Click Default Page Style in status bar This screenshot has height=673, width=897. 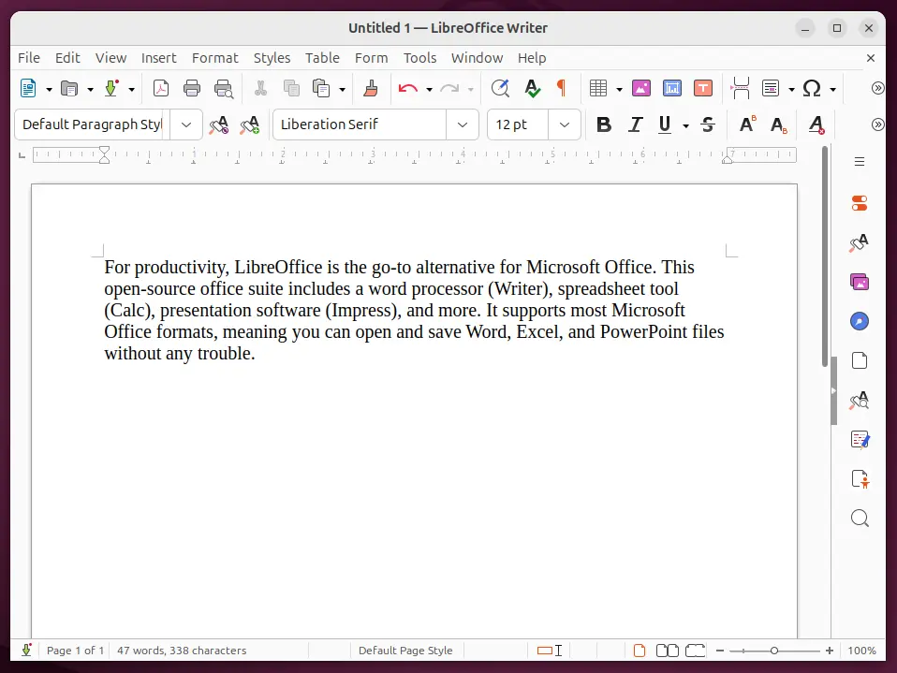[405, 651]
